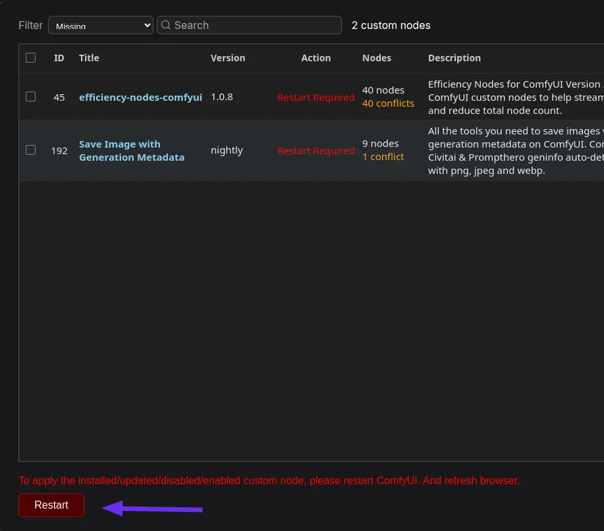View the 40 conflicts warning
Viewport: 604px width, 531px height.
tap(388, 103)
